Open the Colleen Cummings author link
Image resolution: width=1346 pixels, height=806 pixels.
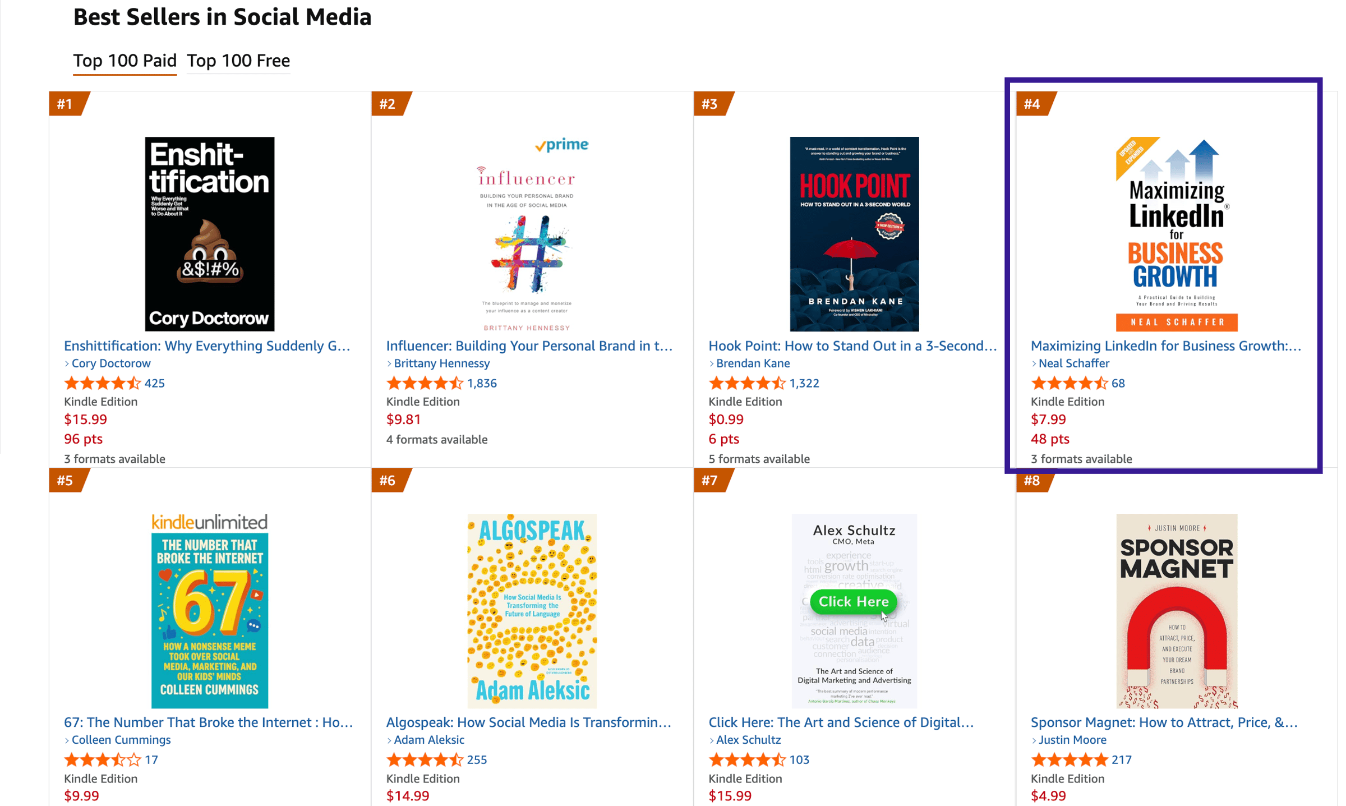[x=121, y=740]
